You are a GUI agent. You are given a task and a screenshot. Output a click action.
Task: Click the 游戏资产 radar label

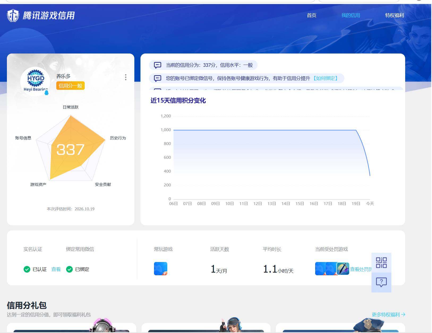click(x=38, y=184)
